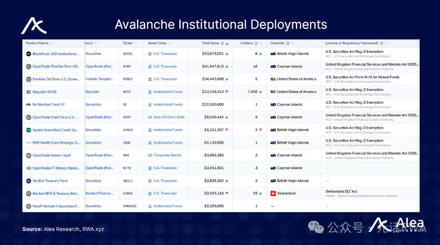Select the $2,455,142 total value cell
Screen dimensions: 440x245
214,193
